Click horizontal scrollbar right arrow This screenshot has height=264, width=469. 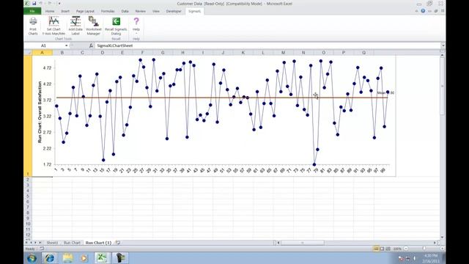coord(435,243)
